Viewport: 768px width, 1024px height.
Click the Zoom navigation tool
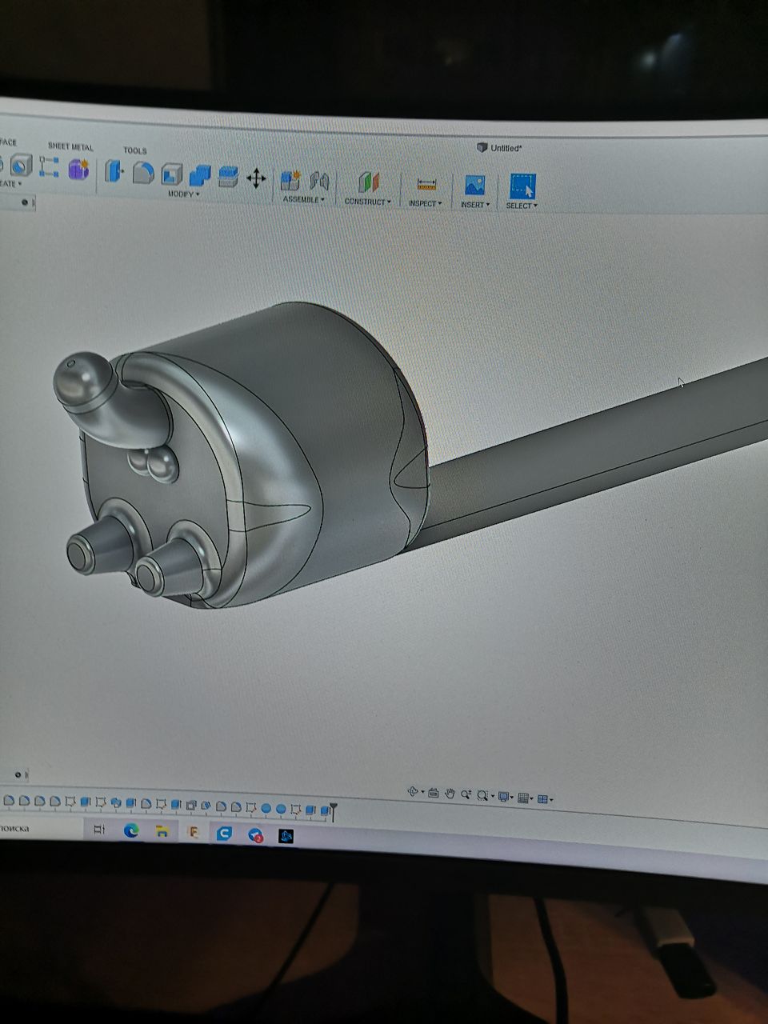click(x=466, y=794)
